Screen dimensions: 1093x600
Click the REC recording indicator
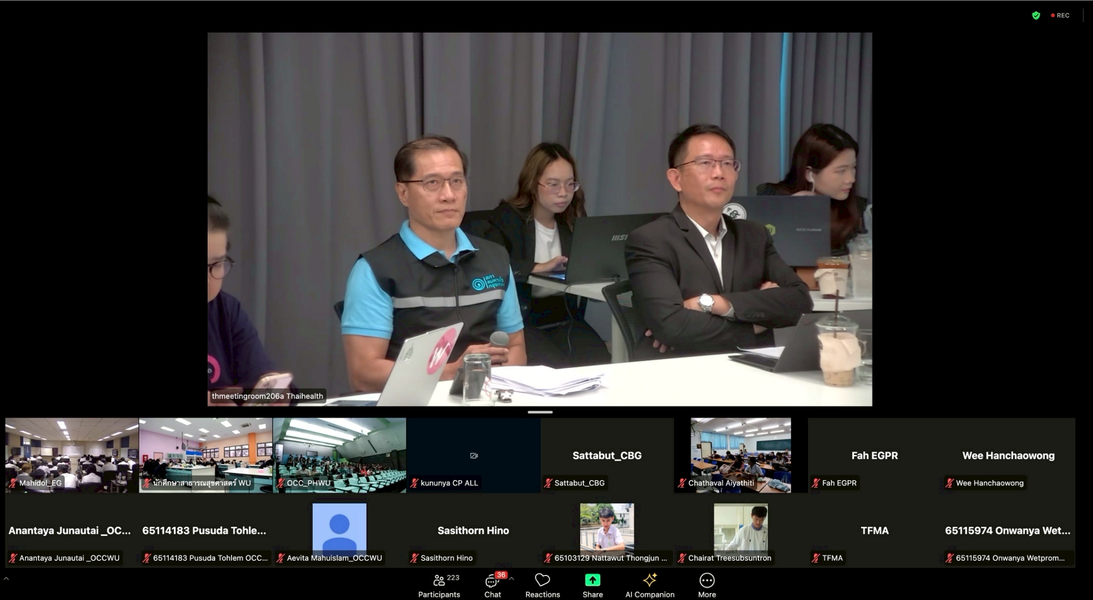pos(1060,15)
